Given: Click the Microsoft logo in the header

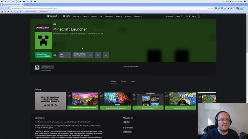Looking at the screenshot, I should [52, 16].
